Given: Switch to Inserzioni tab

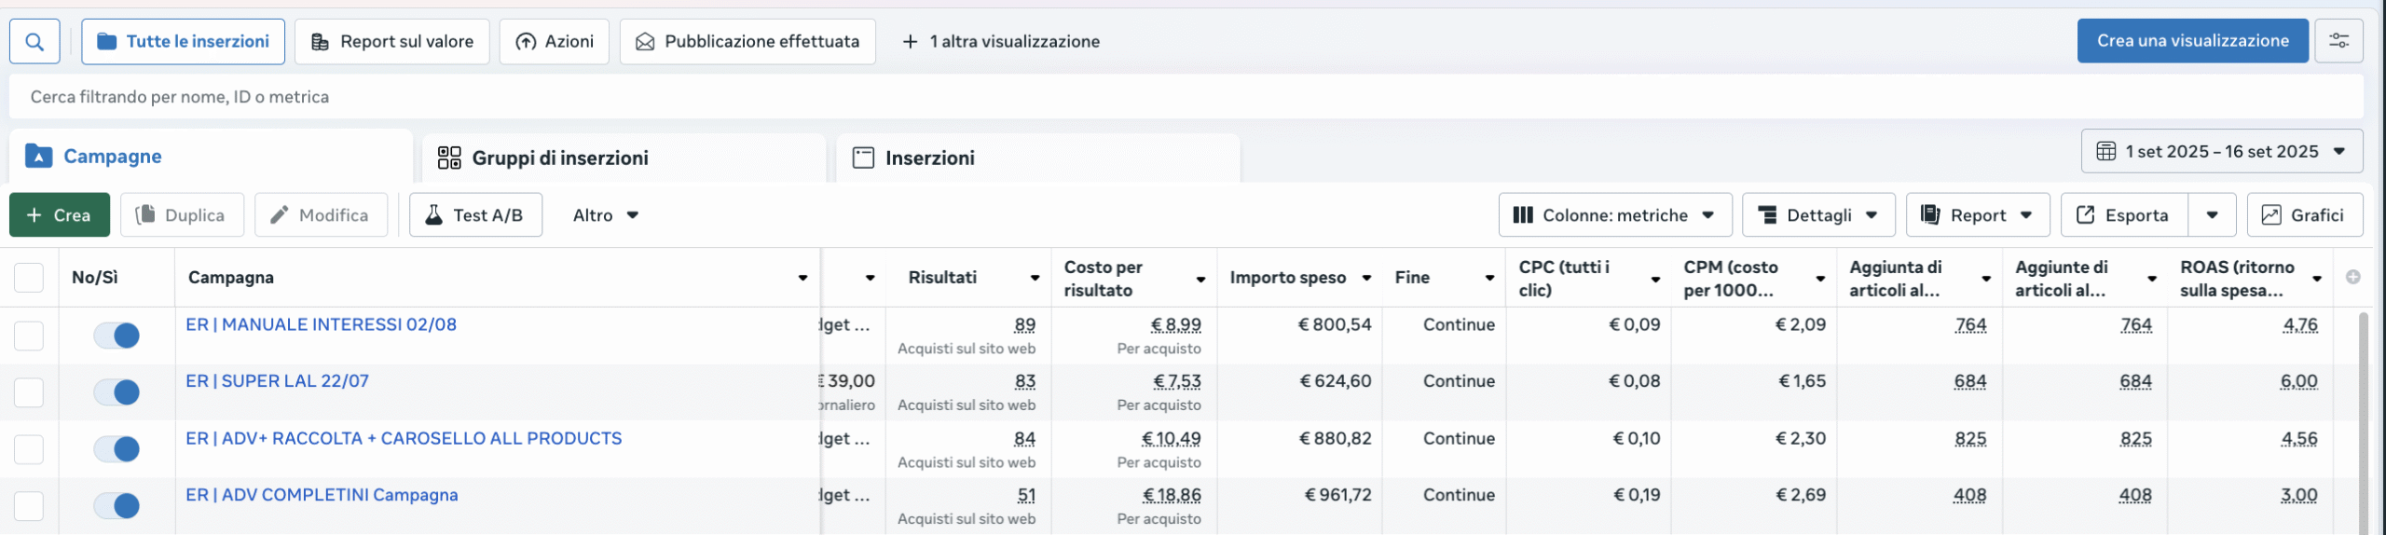Looking at the screenshot, I should pyautogui.click(x=929, y=158).
